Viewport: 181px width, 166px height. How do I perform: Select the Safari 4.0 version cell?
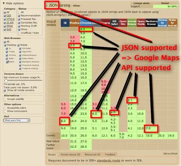point(97,114)
